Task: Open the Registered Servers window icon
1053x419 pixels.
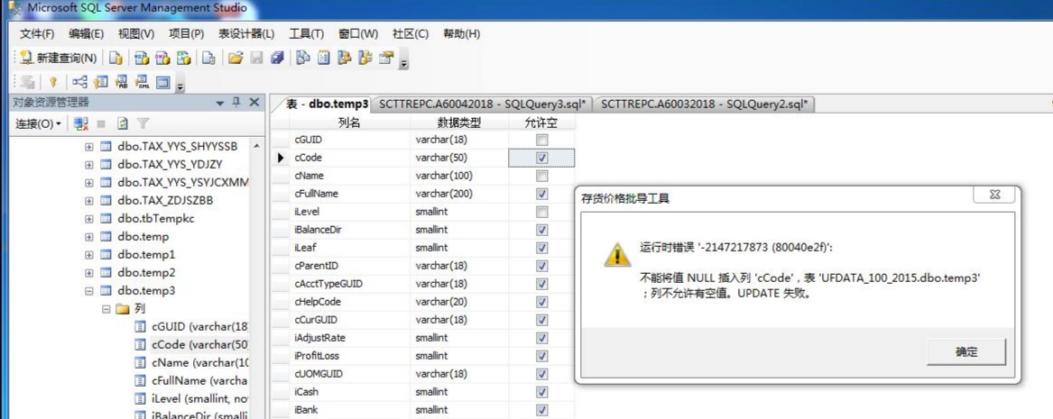Action: [303, 59]
